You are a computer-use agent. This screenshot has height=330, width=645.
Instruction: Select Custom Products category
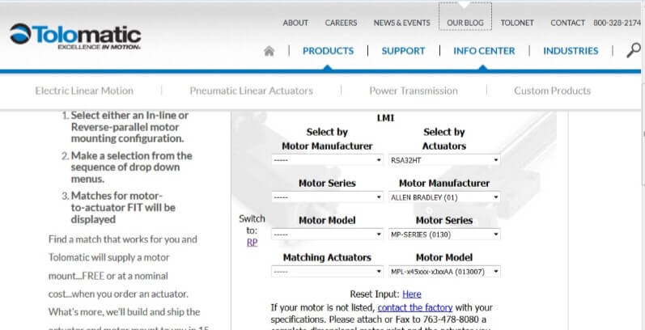coord(553,91)
